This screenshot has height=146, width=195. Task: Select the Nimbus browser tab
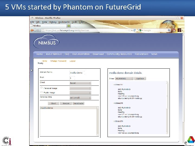coord(48,26)
